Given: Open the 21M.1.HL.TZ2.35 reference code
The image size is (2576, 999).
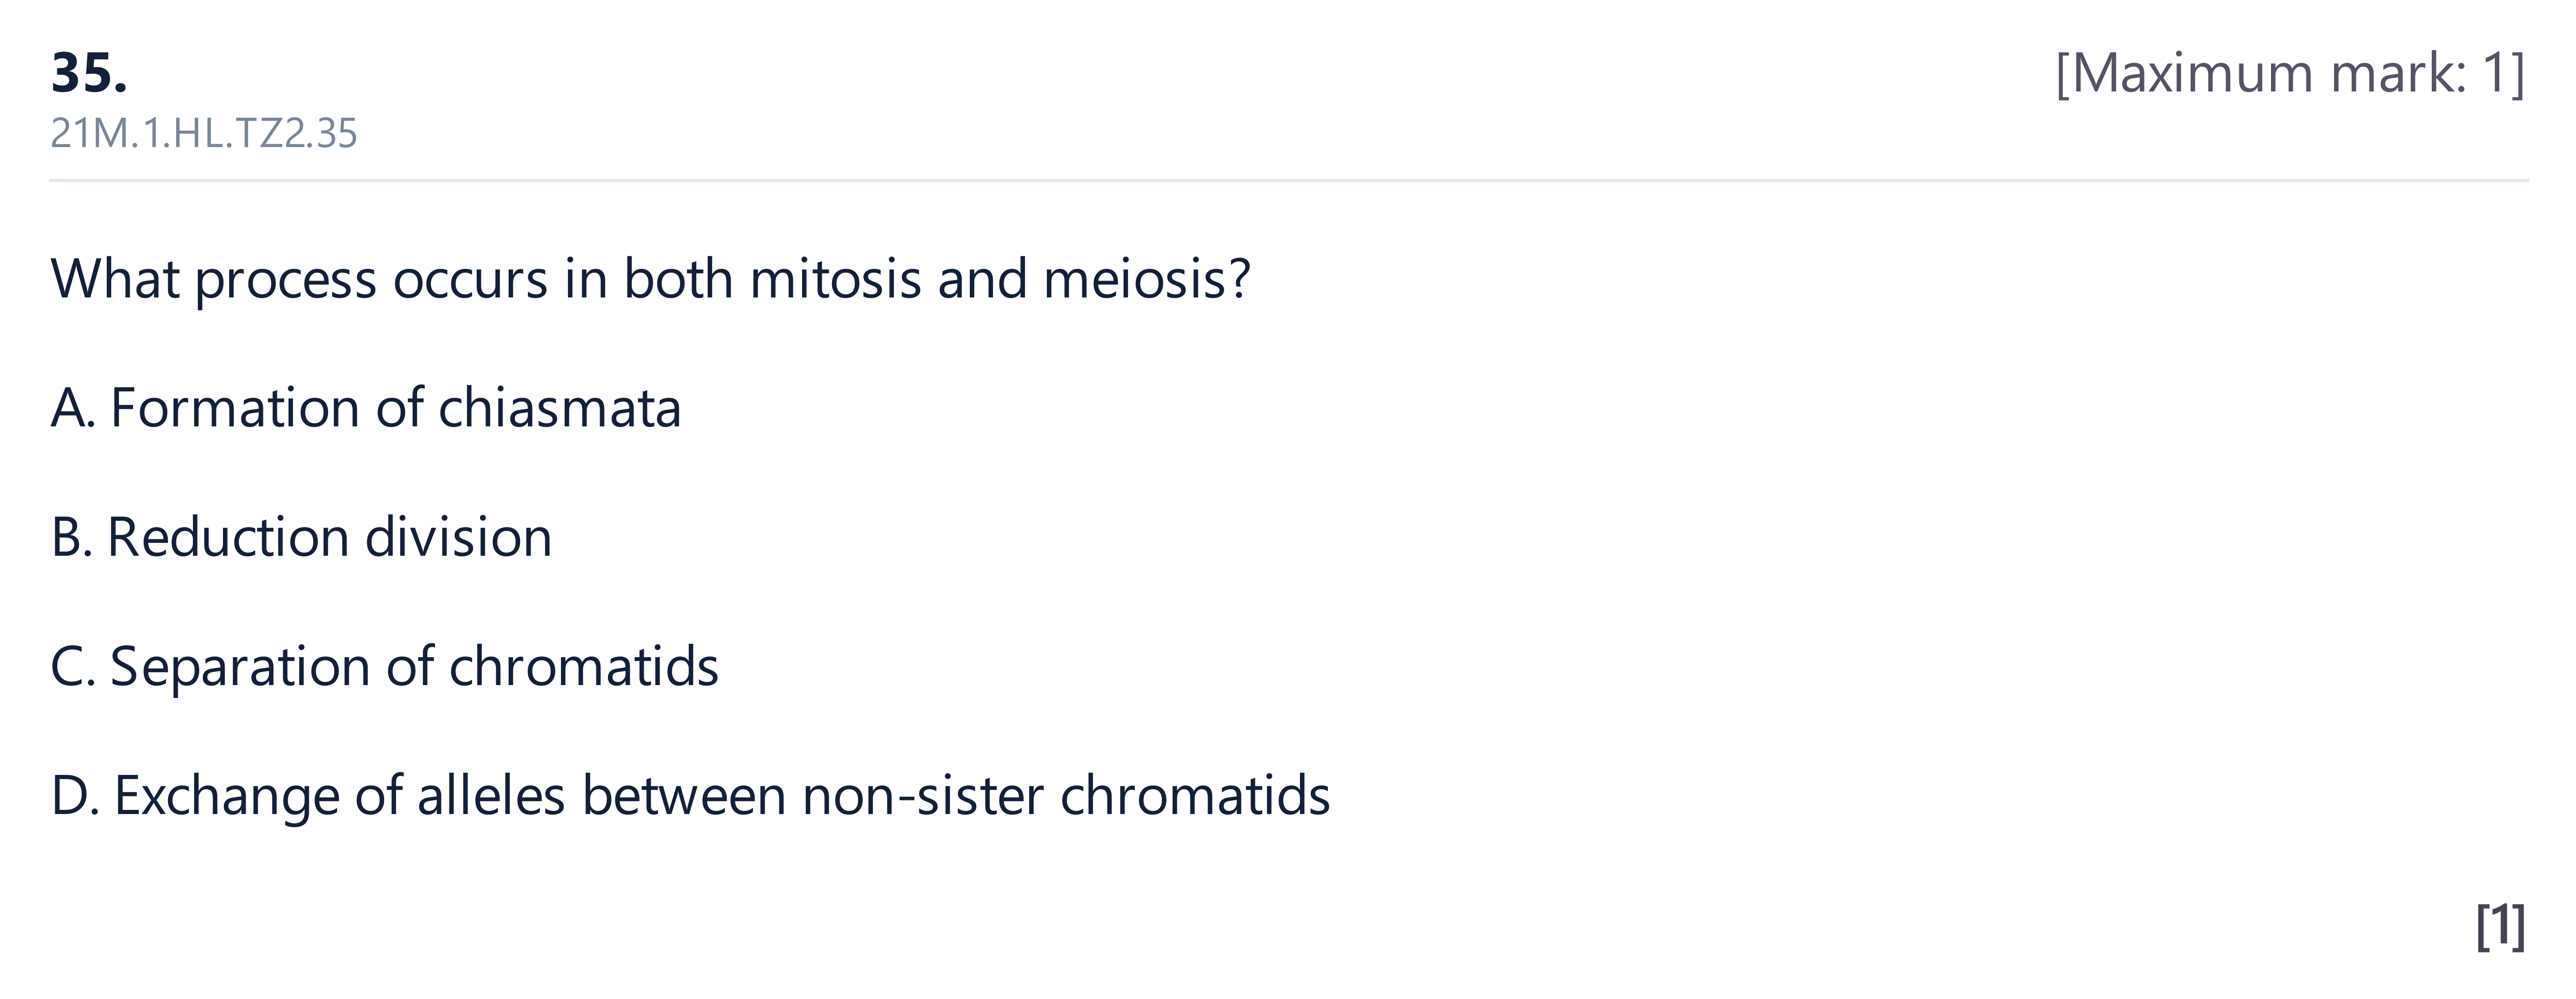Looking at the screenshot, I should pyautogui.click(x=204, y=133).
